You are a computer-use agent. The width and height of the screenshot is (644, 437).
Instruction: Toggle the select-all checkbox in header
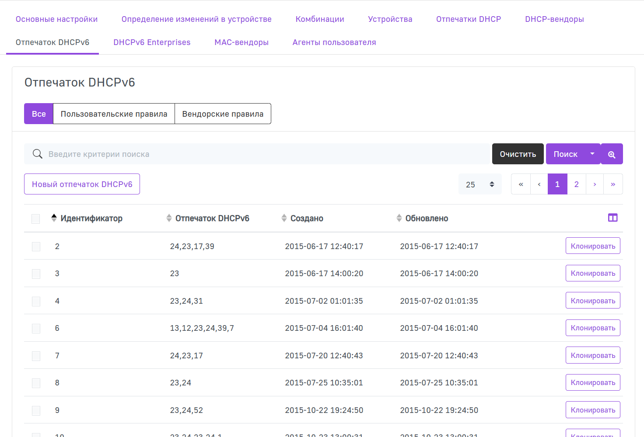click(x=36, y=218)
